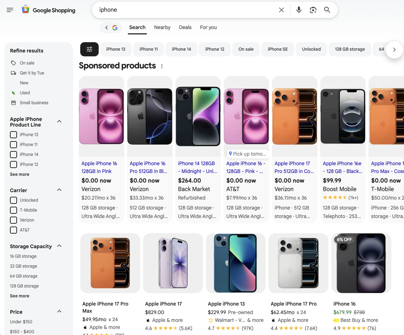Collapse the Storage Capacity section
Screen dimensions: 404x335
coord(59,246)
